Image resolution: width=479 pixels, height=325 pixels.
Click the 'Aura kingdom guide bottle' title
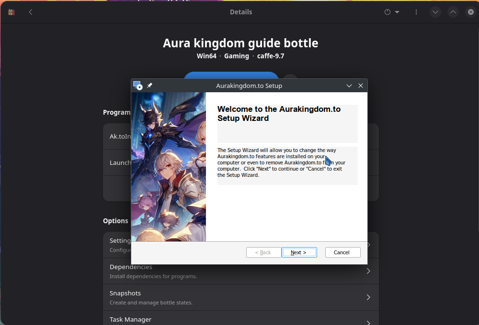tap(240, 43)
